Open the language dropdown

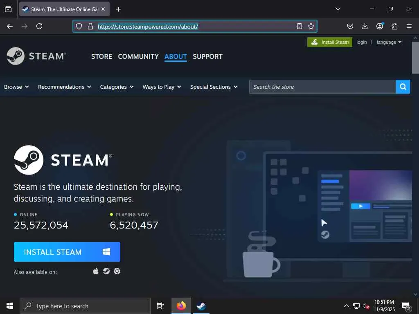coord(389,42)
